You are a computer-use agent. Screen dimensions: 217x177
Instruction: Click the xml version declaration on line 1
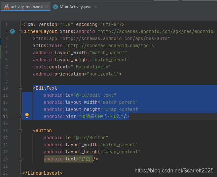click(x=73, y=24)
